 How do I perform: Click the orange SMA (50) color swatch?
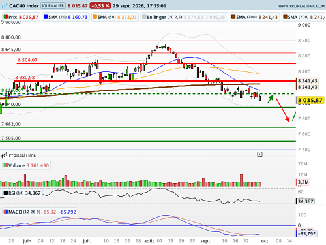[x=95, y=17]
